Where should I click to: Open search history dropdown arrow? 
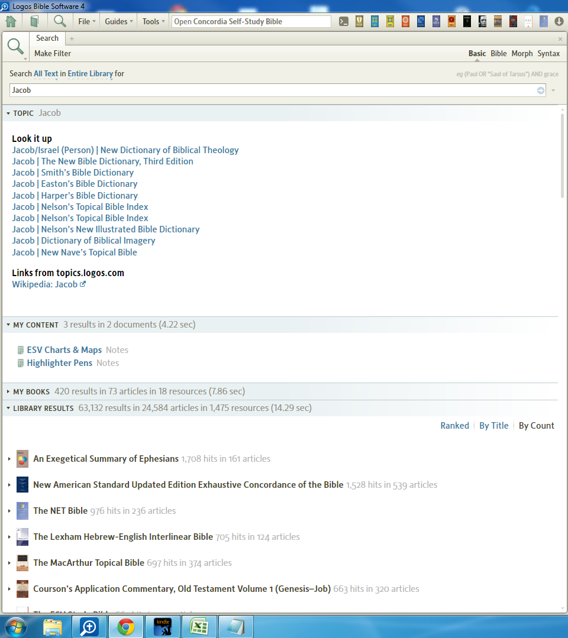coord(553,90)
